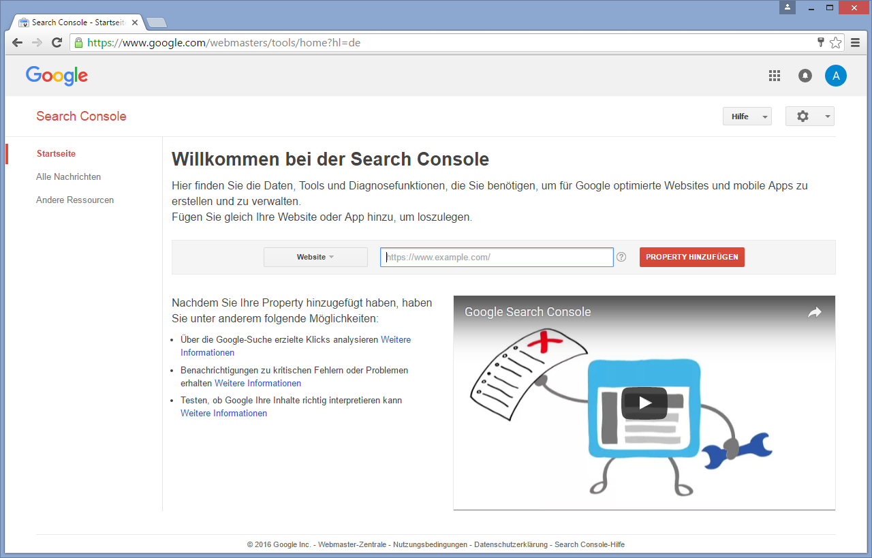Click the saved password key icon

[x=821, y=42]
